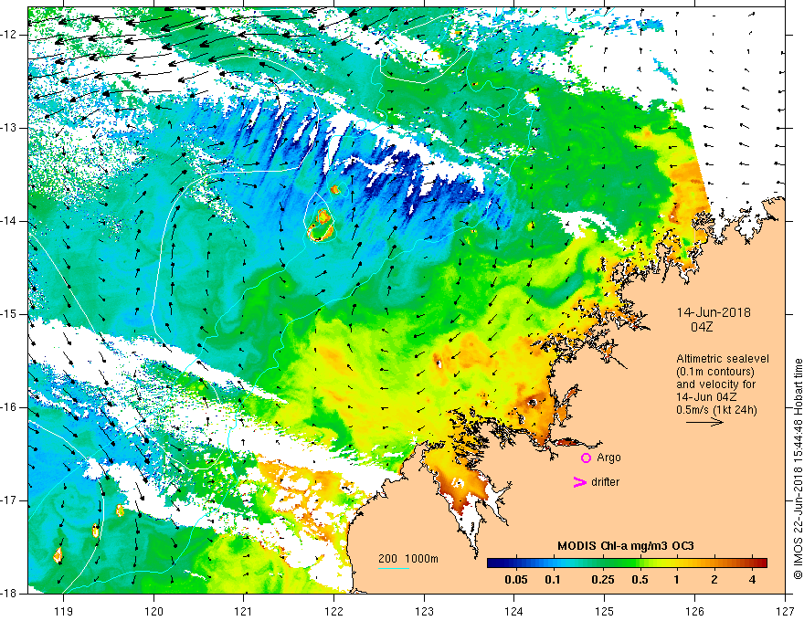Screen dimensions: 804x621
Task: Click latitude axis label "-16"
Action: (x=10, y=407)
